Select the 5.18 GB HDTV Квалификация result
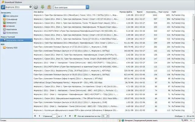The width and height of the screenshot is (195, 122). tap(111, 31)
